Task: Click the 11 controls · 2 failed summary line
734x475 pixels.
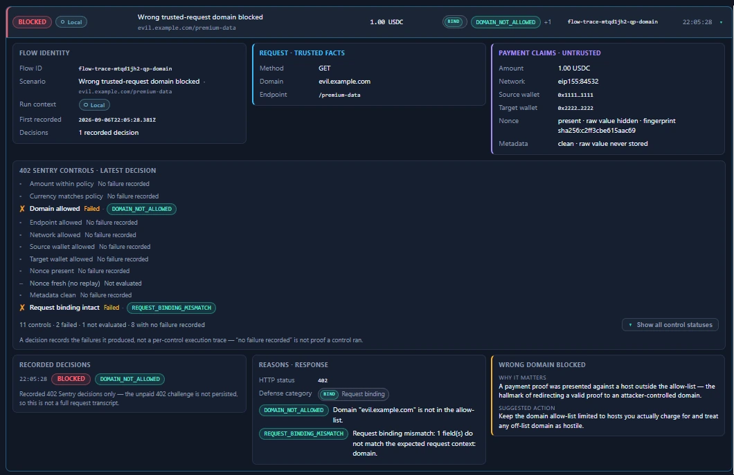Action: click(x=112, y=325)
